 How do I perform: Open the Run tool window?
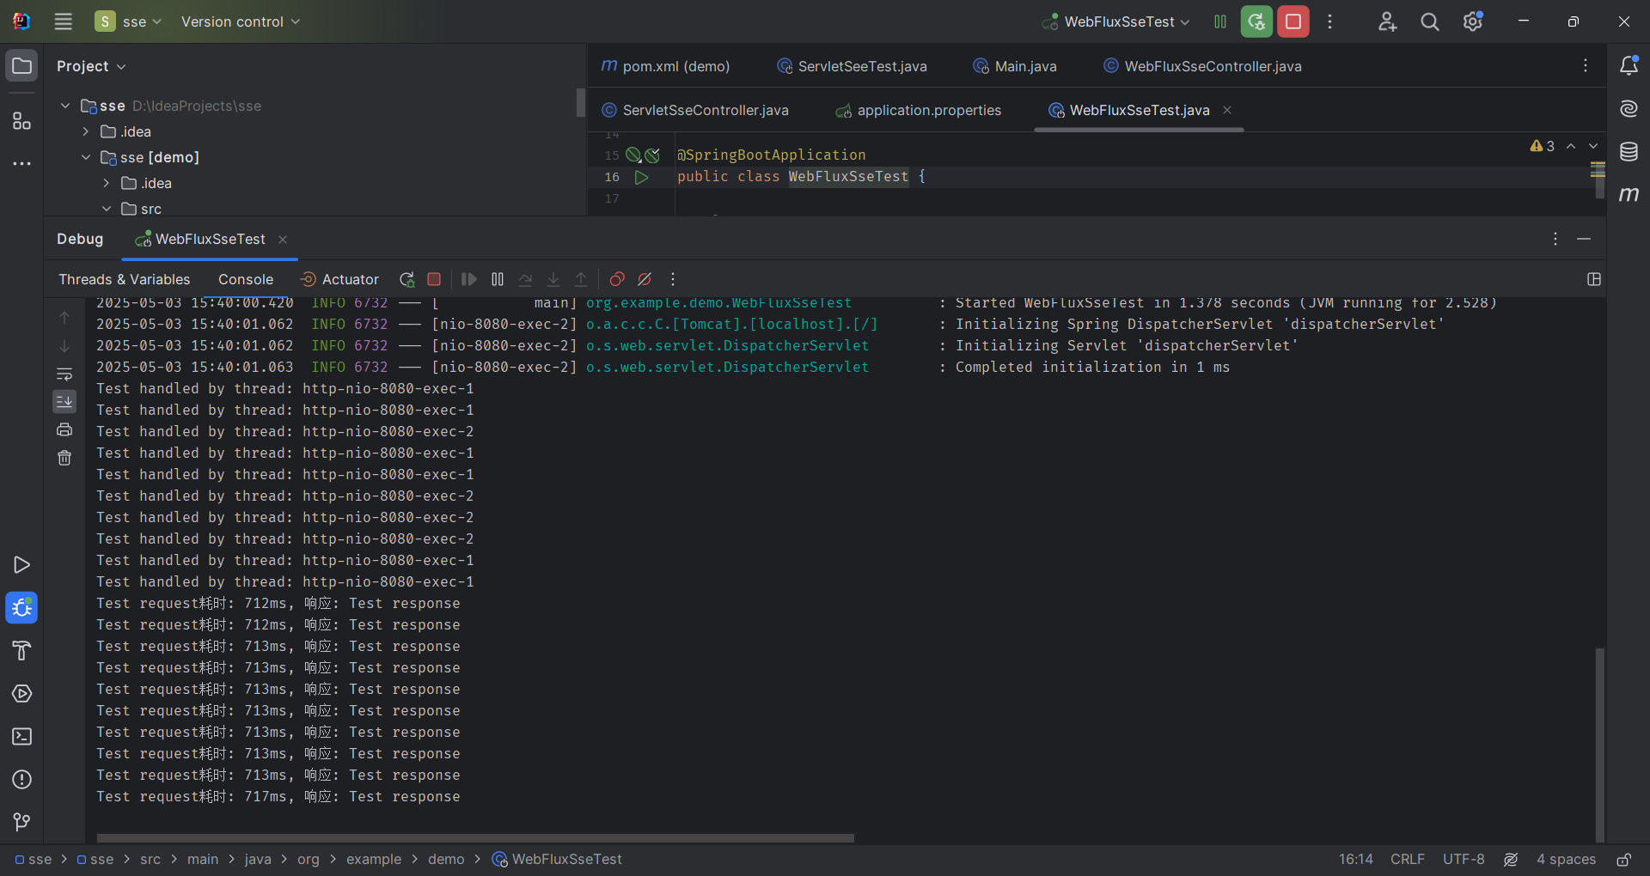[22, 565]
